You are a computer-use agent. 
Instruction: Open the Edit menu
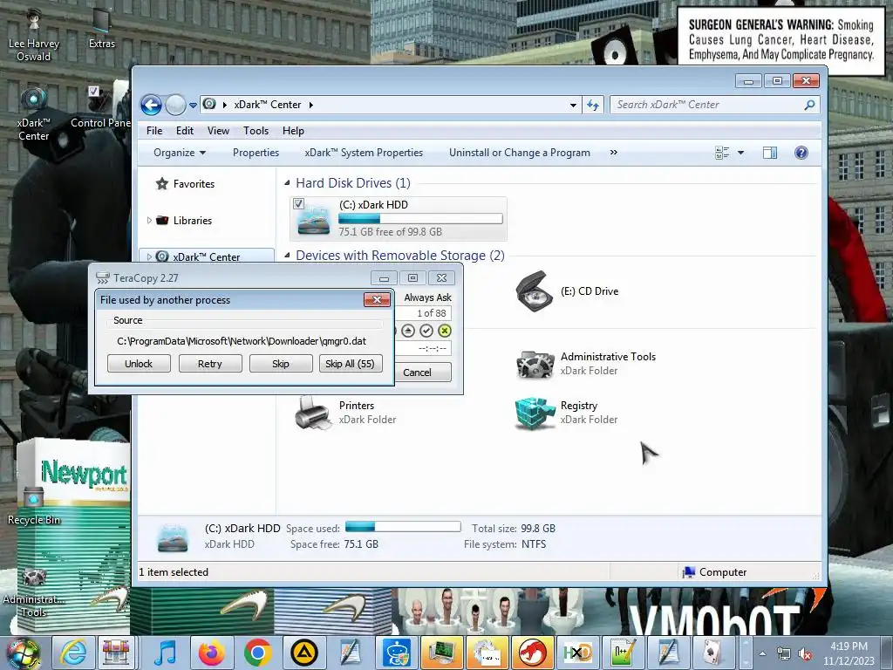pos(185,131)
